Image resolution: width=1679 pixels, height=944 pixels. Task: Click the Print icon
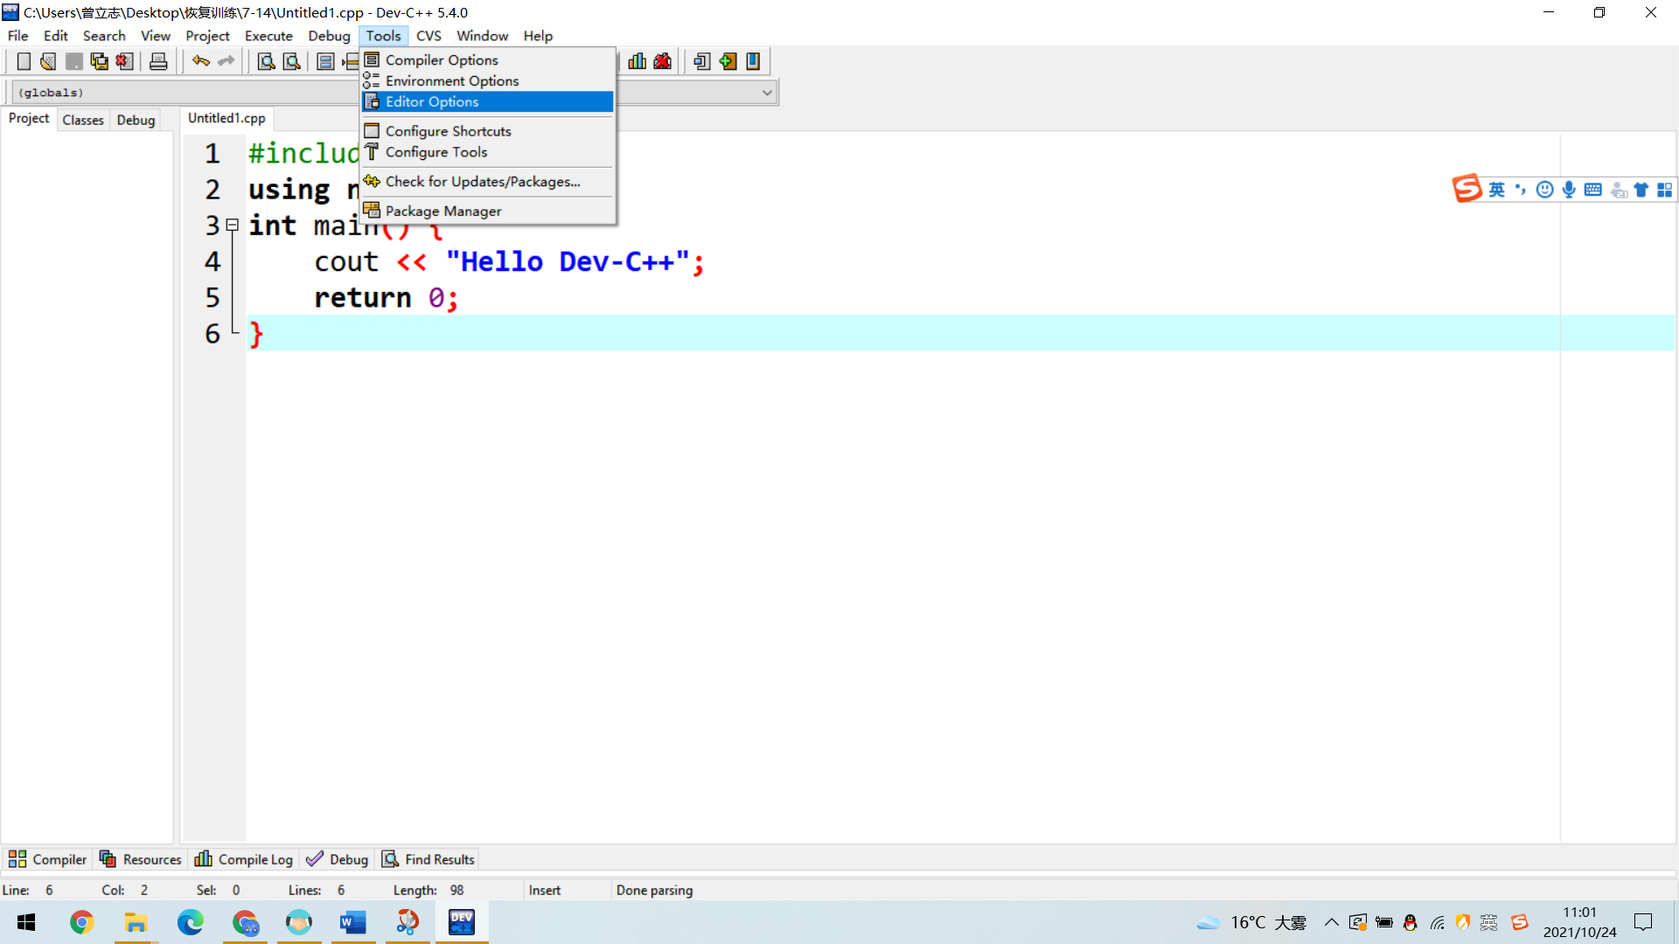(x=158, y=61)
